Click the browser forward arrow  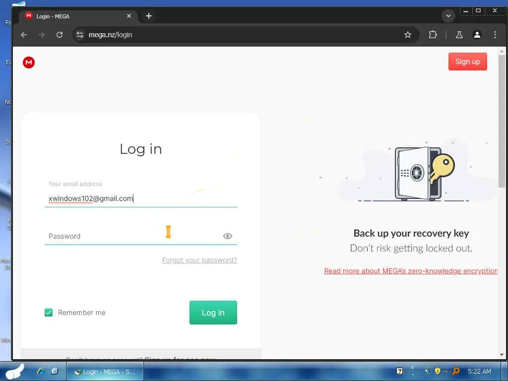(x=42, y=35)
